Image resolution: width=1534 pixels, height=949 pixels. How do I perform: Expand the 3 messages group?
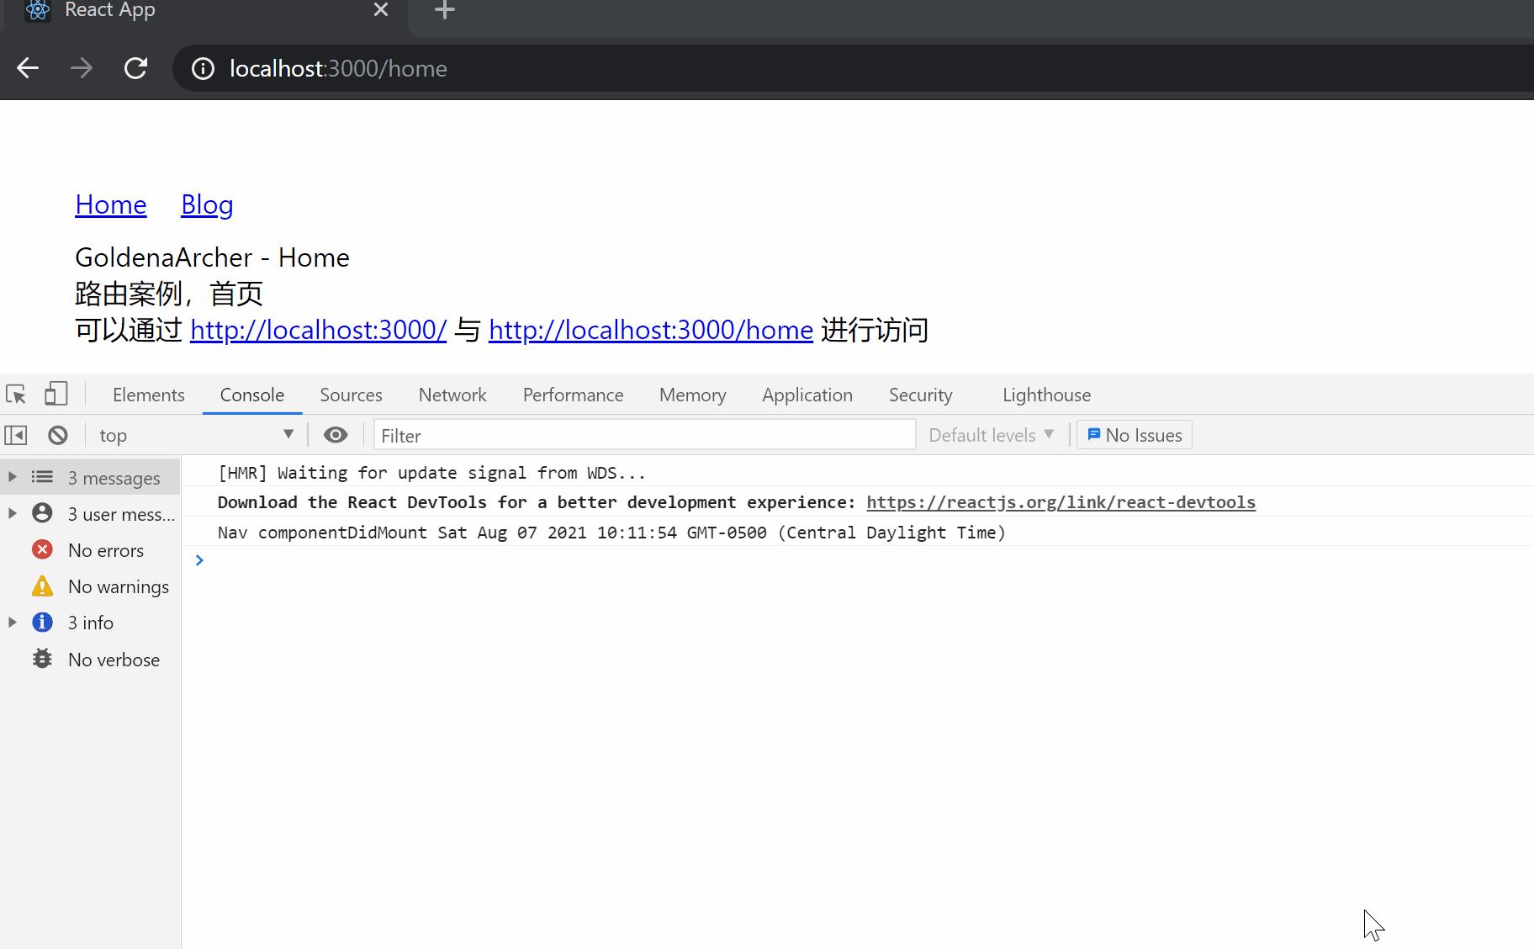[x=11, y=477]
